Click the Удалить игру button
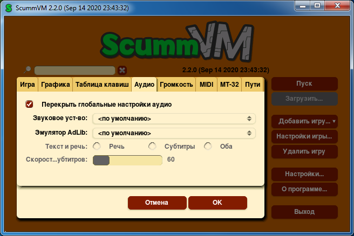The width and height of the screenshot is (354, 236). pos(304,151)
